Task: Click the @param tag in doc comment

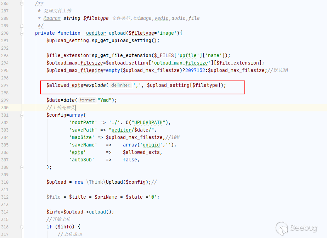Action: pyautogui.click(x=52, y=18)
